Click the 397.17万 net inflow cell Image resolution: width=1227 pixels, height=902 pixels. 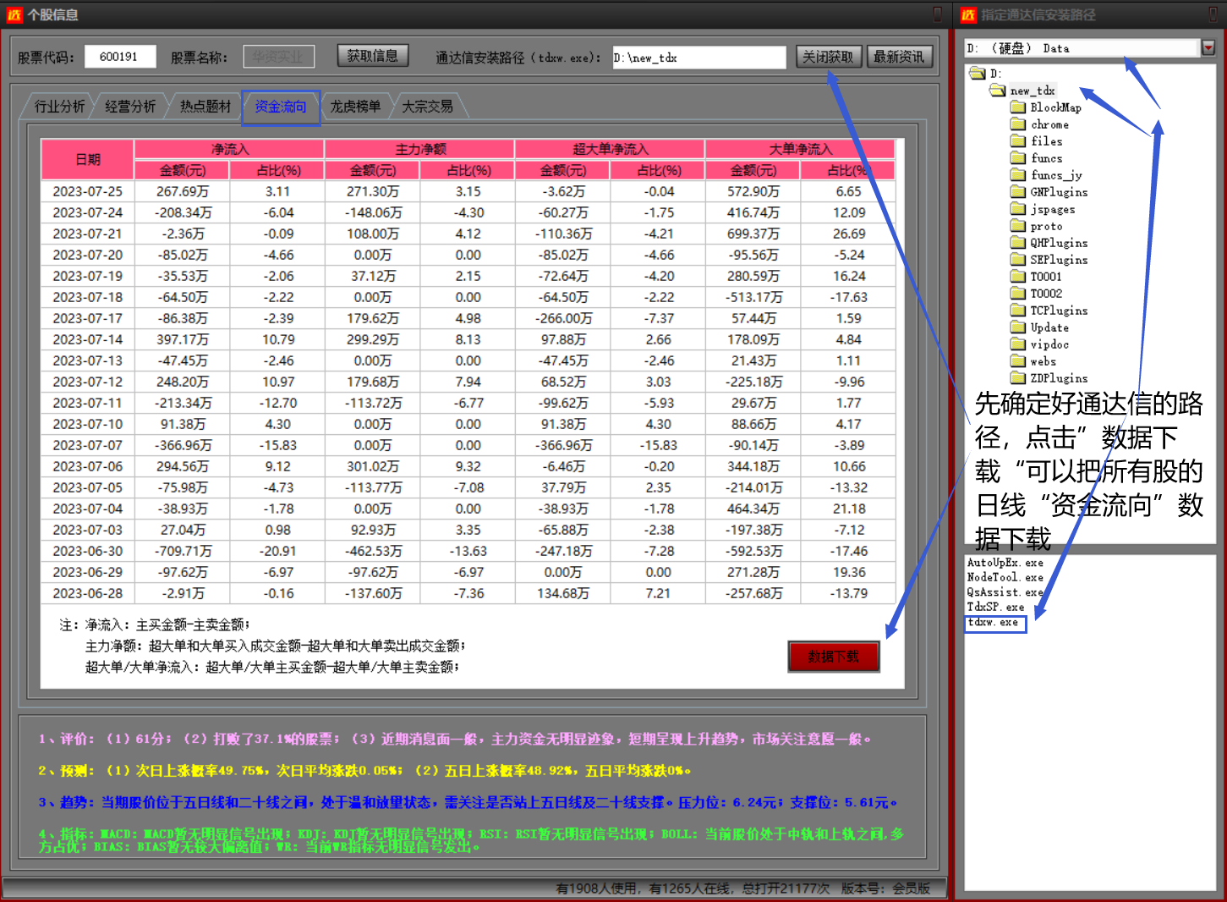(182, 339)
